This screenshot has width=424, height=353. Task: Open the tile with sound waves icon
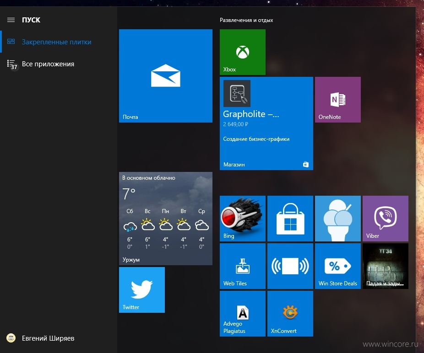click(x=290, y=266)
